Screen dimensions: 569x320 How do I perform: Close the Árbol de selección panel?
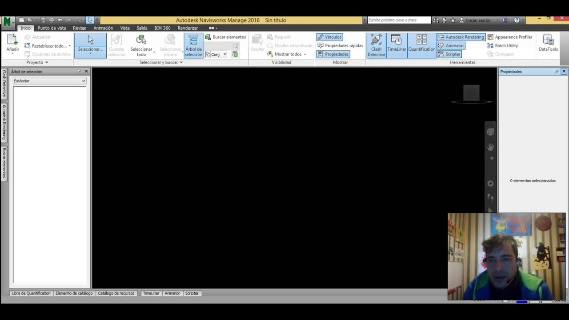(x=86, y=71)
